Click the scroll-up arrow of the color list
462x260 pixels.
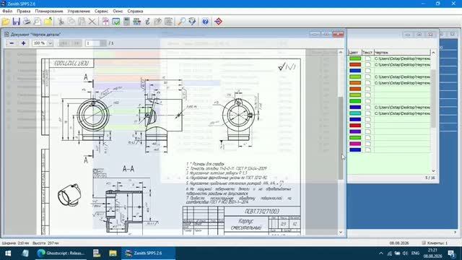433,53
